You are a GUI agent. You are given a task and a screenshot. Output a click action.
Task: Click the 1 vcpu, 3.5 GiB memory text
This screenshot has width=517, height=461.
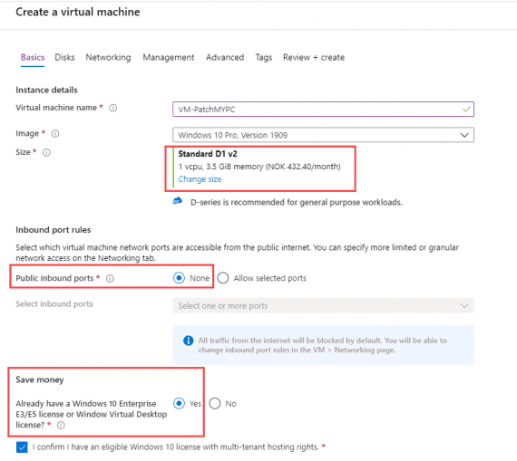[x=259, y=167]
